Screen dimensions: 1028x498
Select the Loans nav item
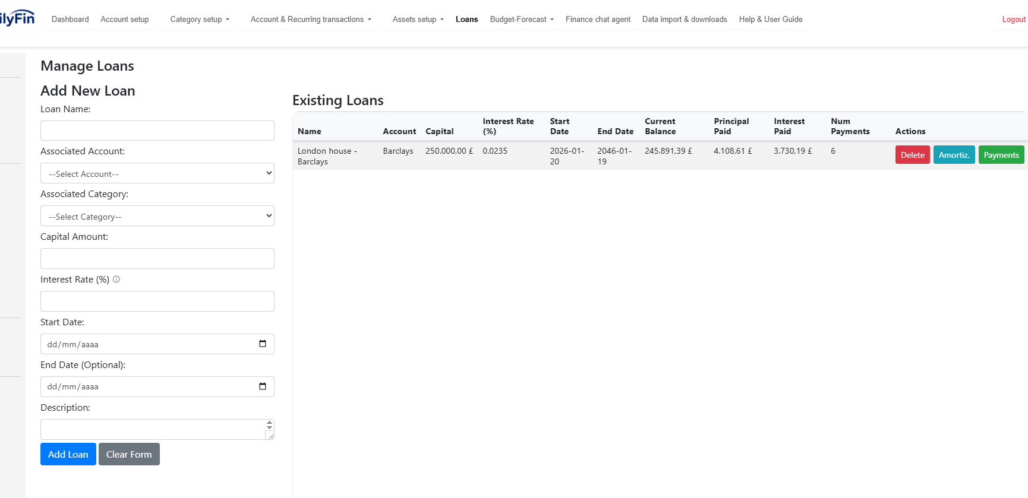point(466,20)
